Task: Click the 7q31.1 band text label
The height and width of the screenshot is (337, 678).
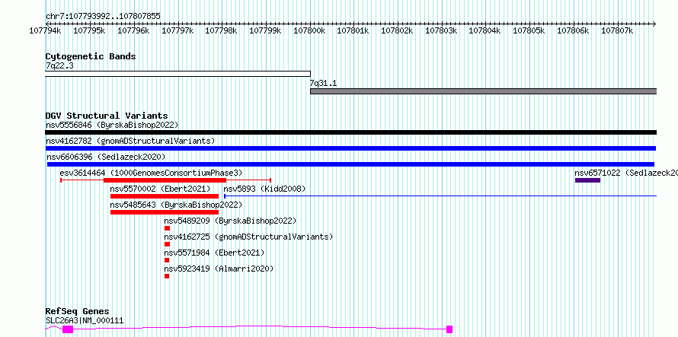Action: click(x=323, y=83)
